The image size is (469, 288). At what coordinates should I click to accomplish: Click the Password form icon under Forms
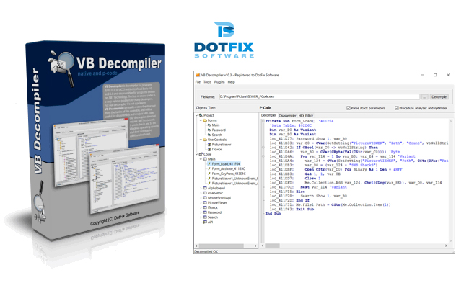[x=209, y=130]
